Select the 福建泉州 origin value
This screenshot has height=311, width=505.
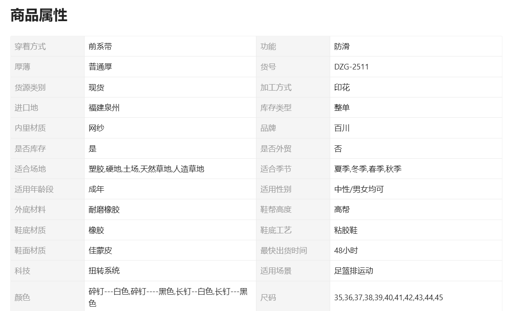coord(104,108)
